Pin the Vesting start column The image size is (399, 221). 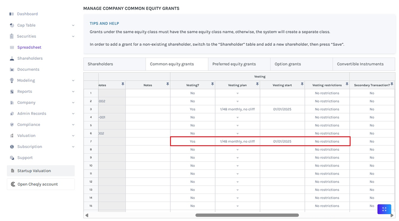[302, 84]
